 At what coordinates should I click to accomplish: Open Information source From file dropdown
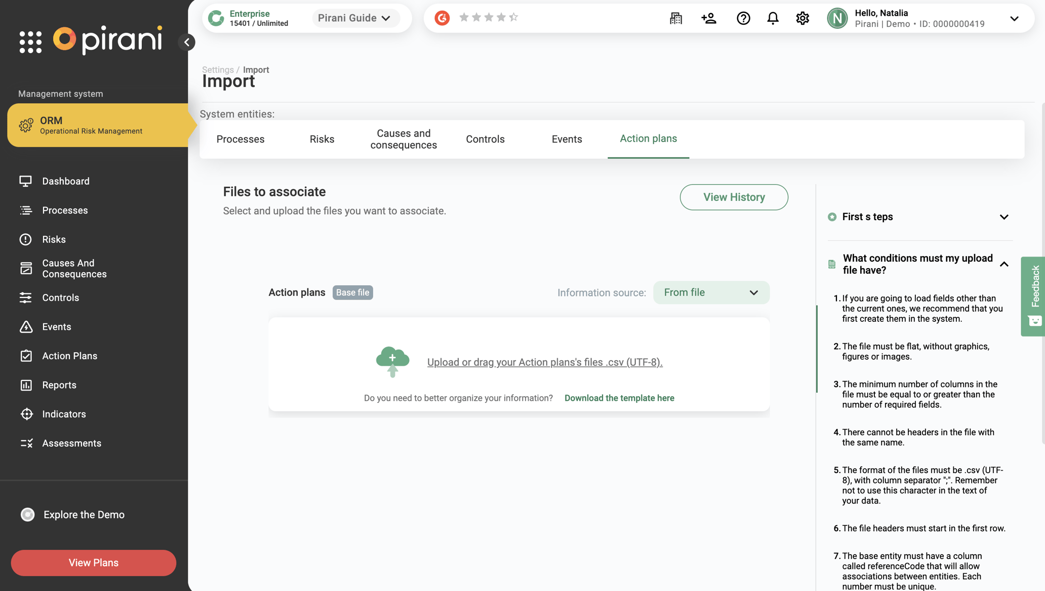pyautogui.click(x=711, y=292)
